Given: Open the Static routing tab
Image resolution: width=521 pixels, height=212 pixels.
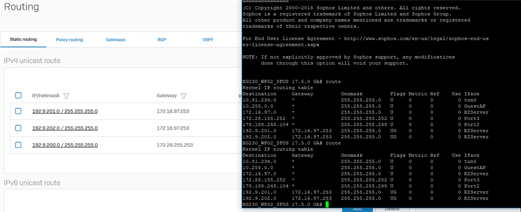Looking at the screenshot, I should tap(23, 40).
